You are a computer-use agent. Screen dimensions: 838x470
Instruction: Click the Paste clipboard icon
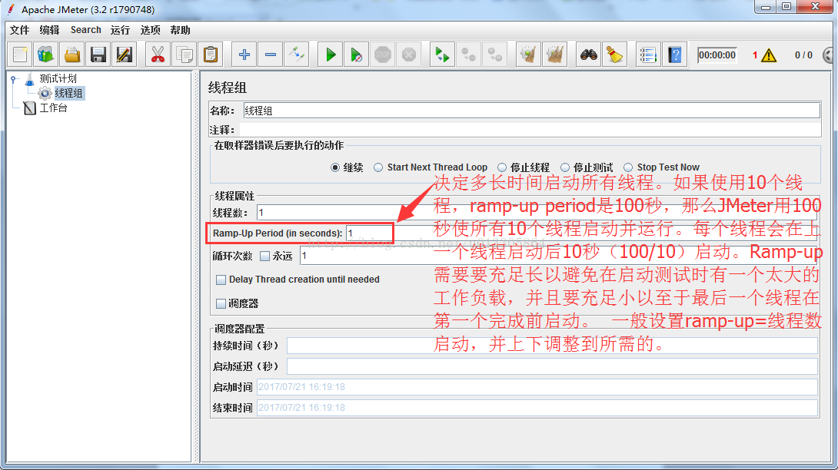click(211, 55)
